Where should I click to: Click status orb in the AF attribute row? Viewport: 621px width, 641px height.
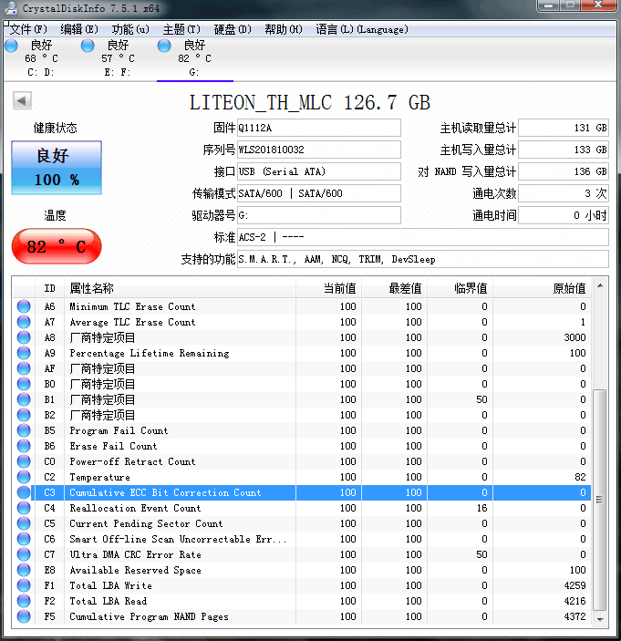[24, 368]
